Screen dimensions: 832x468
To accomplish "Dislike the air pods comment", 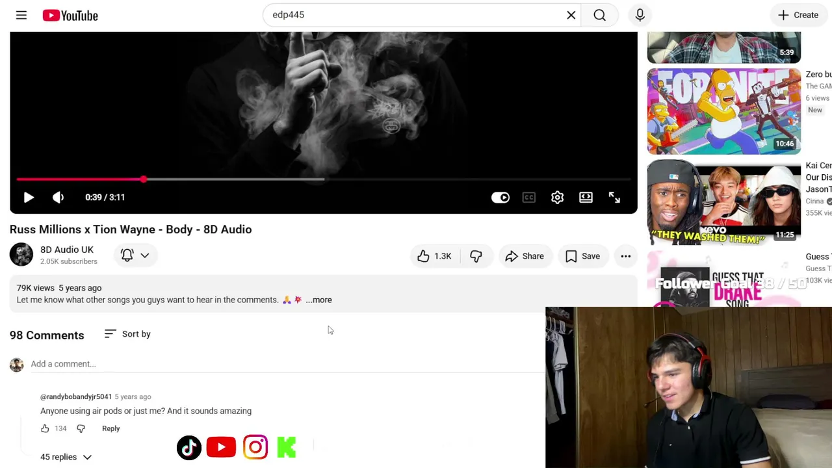I will pyautogui.click(x=81, y=428).
